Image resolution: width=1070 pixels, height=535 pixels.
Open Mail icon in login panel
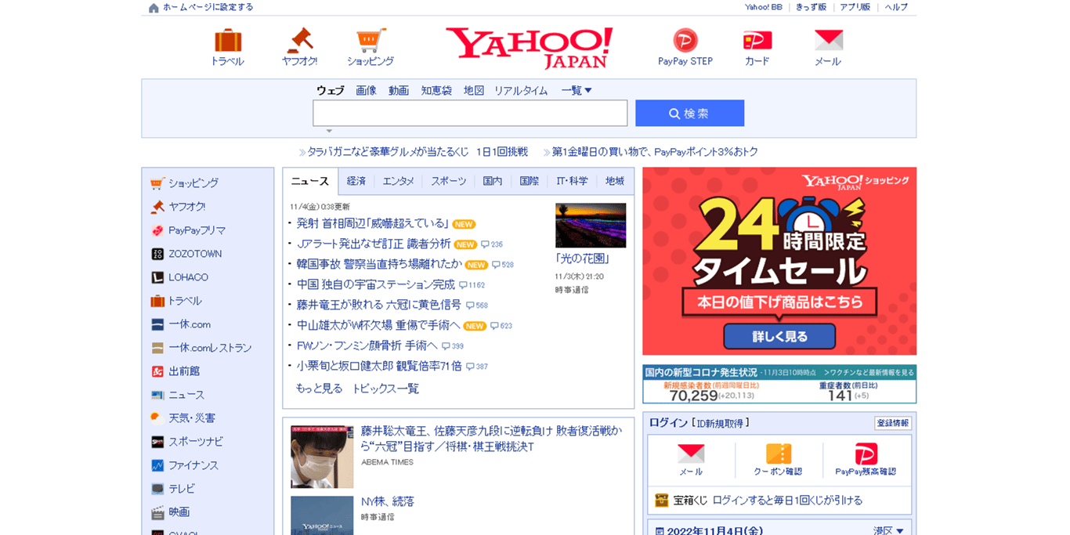(691, 454)
